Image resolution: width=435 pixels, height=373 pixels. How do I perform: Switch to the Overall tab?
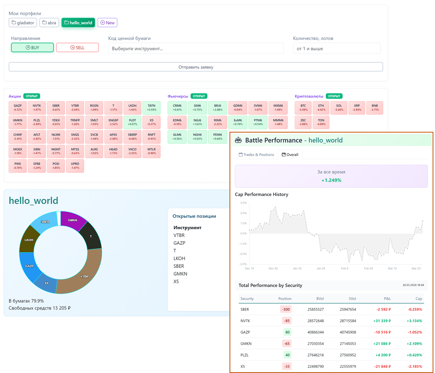pos(290,155)
